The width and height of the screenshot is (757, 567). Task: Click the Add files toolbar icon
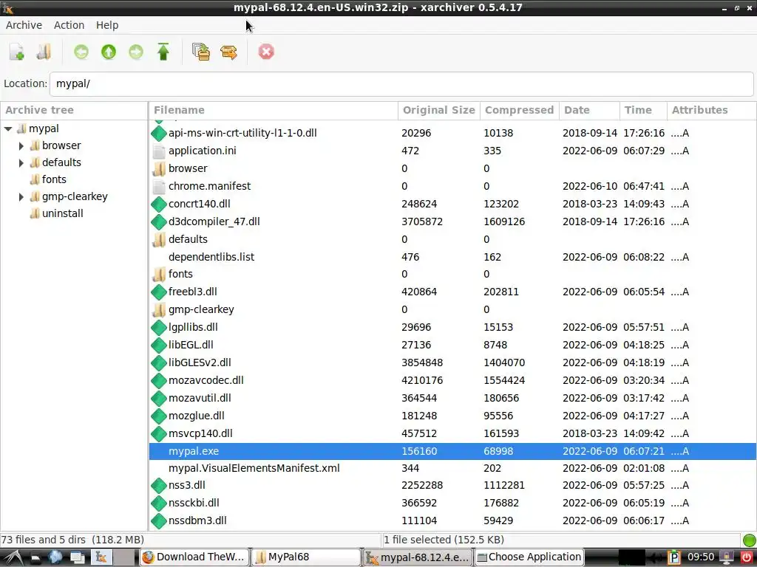(x=201, y=52)
